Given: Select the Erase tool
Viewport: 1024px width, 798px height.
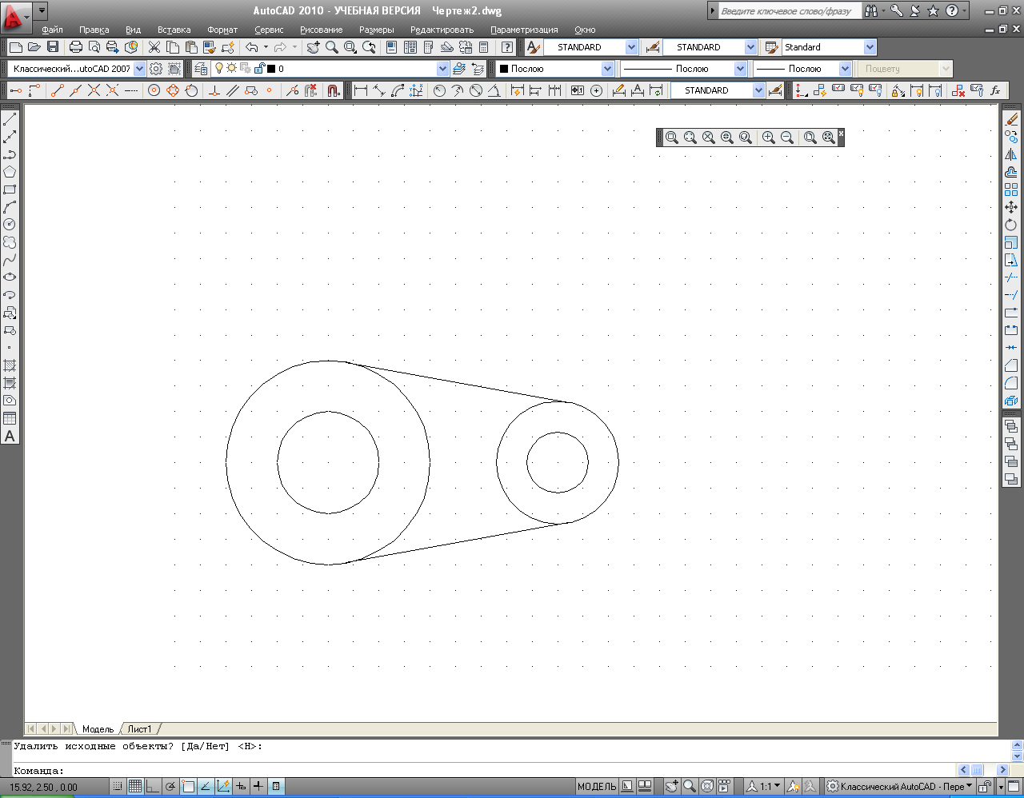Looking at the screenshot, I should pyautogui.click(x=1011, y=119).
